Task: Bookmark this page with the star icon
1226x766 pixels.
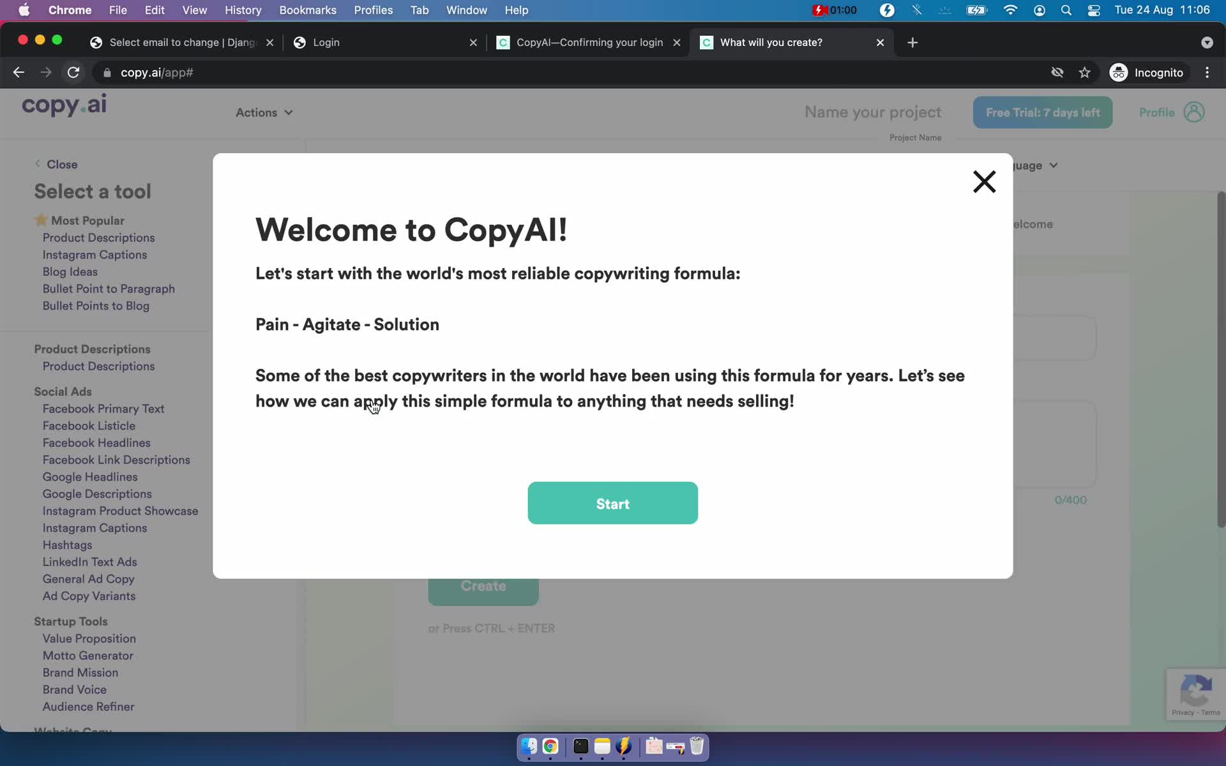Action: pos(1084,73)
